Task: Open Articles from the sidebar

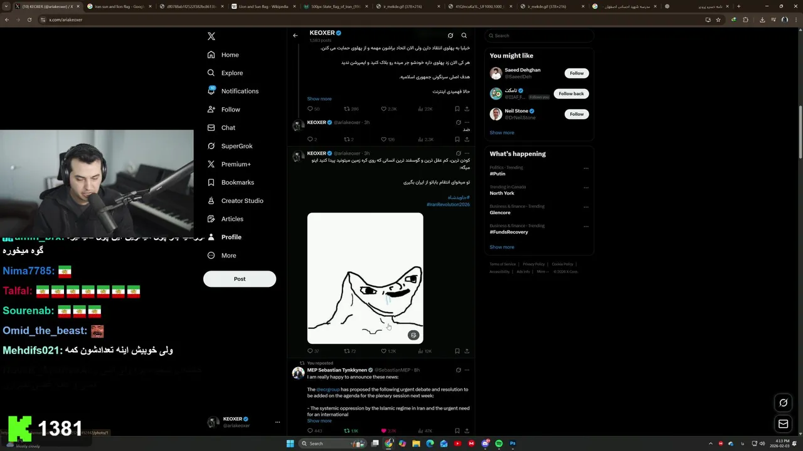Action: 225,219
